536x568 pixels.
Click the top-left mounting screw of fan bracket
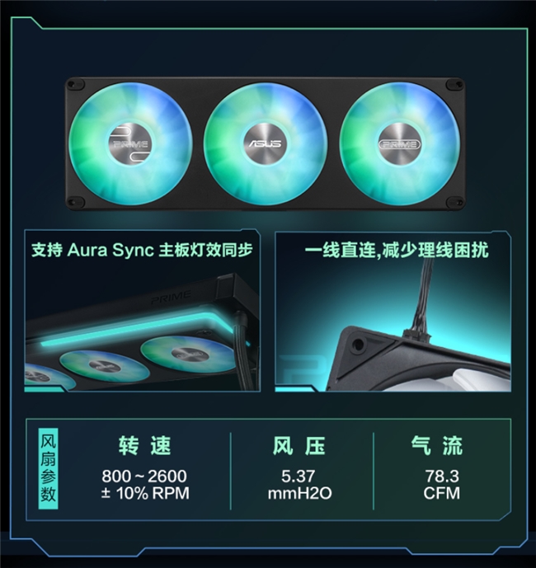point(78,86)
